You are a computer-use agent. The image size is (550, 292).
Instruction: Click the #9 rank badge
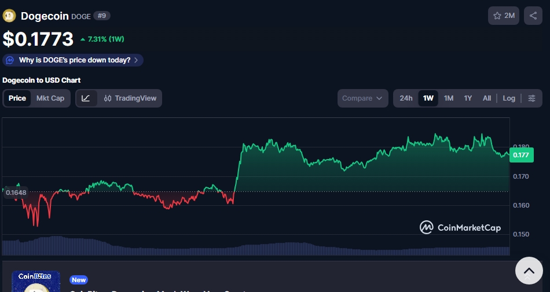click(x=102, y=16)
